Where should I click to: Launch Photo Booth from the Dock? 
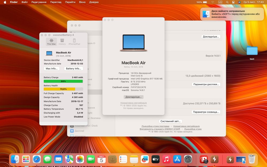click(204, 160)
